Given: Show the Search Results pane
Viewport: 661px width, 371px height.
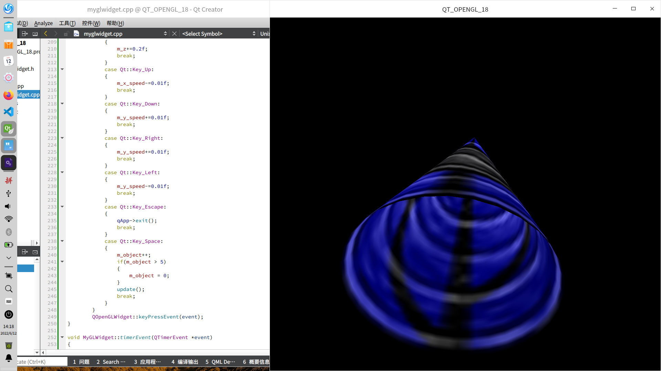Looking at the screenshot, I should click(111, 362).
